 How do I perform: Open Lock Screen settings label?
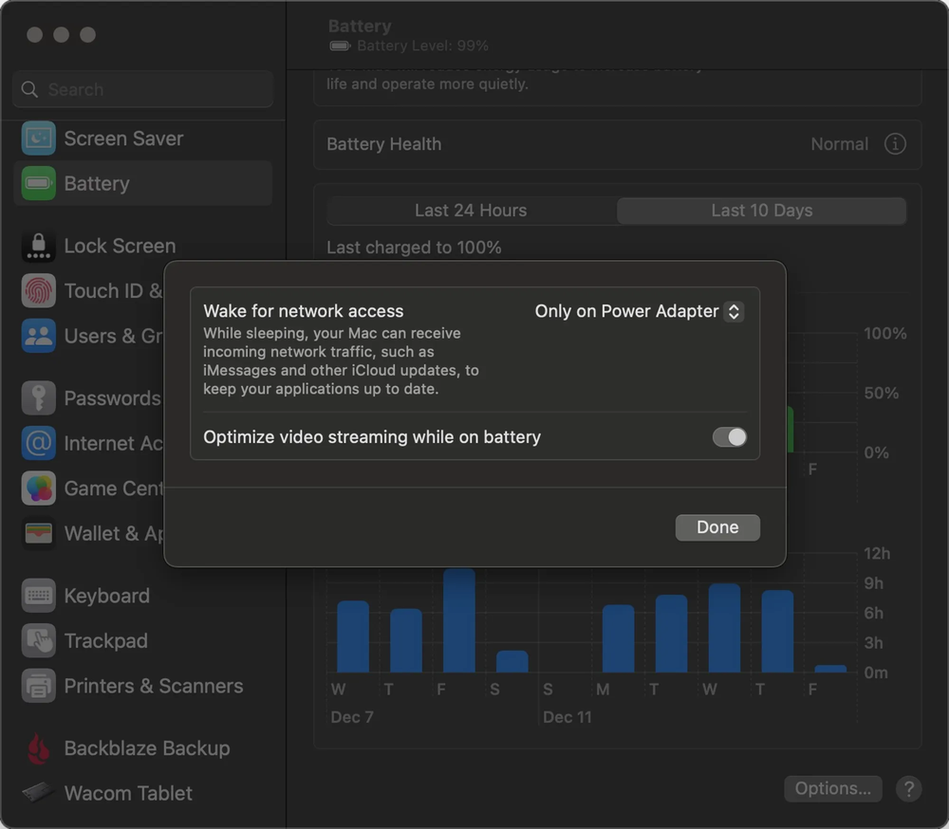[120, 247]
